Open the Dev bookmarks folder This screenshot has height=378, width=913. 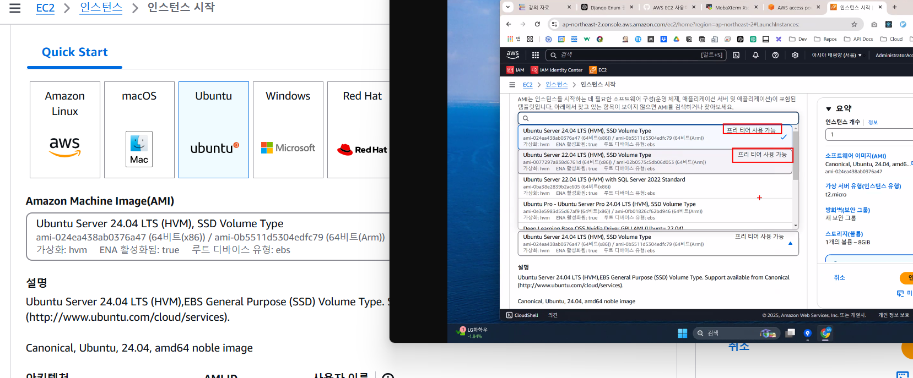pos(798,39)
